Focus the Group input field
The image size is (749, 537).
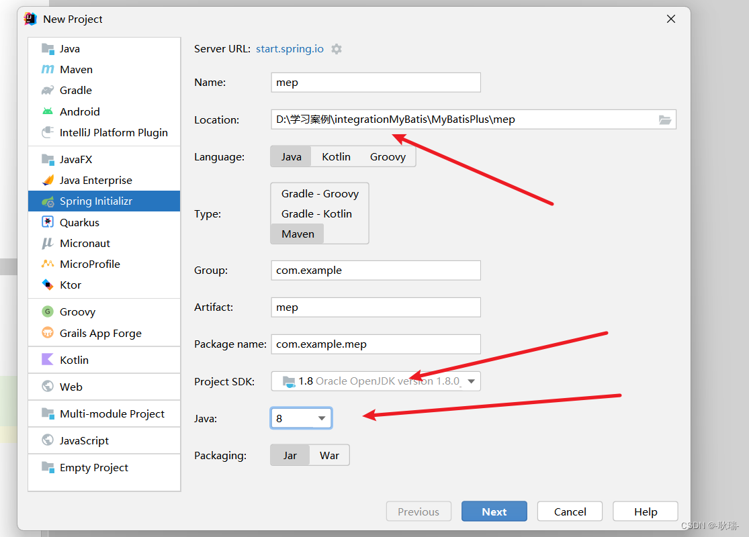376,270
